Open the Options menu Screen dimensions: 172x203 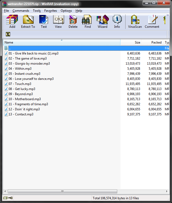(x=66, y=11)
